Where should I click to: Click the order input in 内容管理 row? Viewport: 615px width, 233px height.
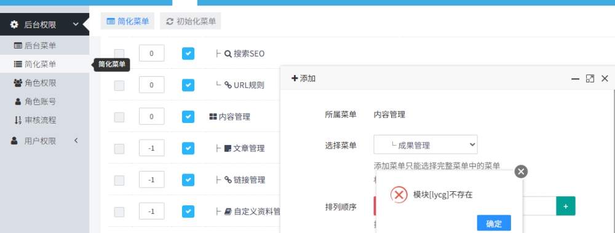coord(152,117)
